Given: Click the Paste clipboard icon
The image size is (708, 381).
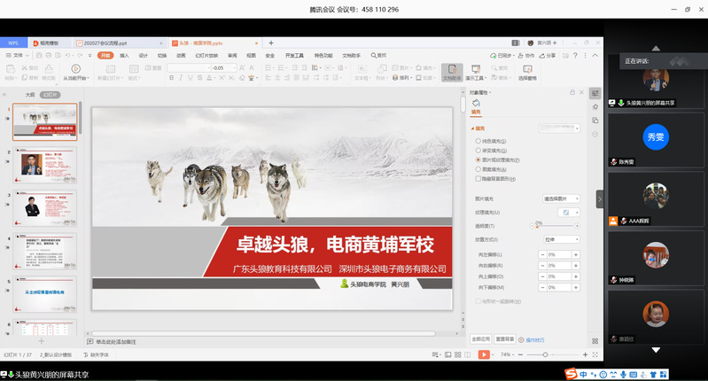Looking at the screenshot, I should click(x=11, y=71).
